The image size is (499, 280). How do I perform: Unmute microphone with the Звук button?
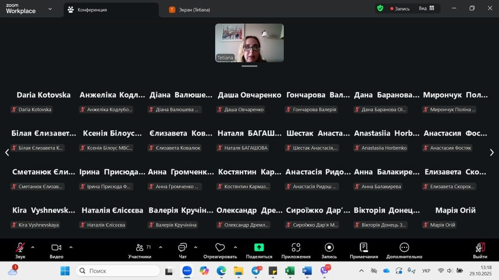(20, 248)
